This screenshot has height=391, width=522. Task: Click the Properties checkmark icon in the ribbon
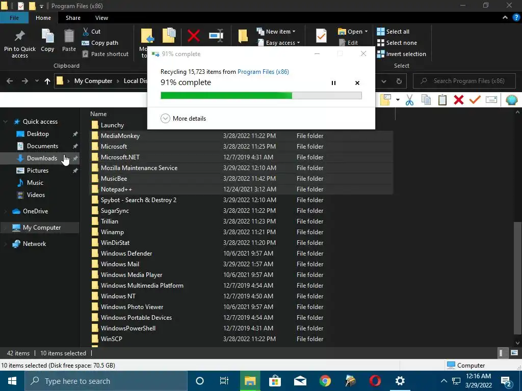(x=321, y=36)
